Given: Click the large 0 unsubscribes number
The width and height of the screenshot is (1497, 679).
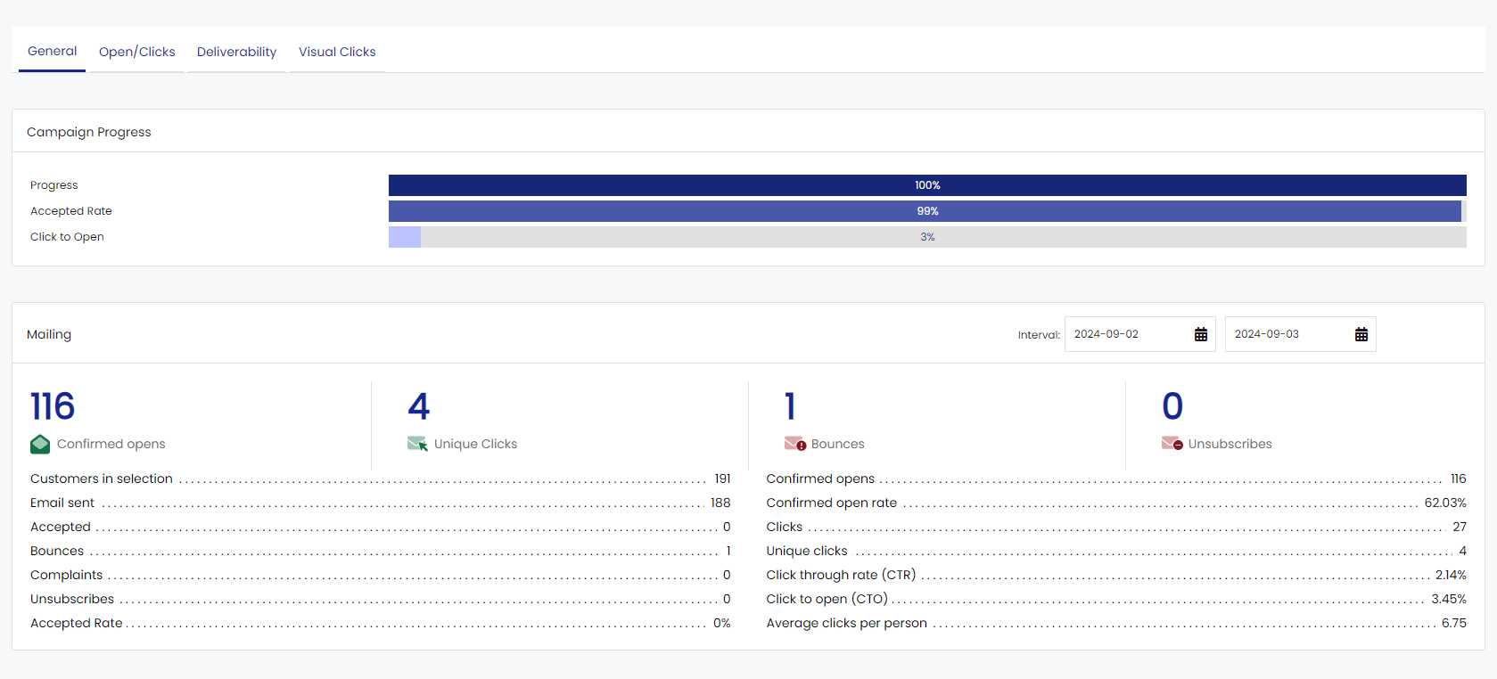Looking at the screenshot, I should tap(1172, 406).
